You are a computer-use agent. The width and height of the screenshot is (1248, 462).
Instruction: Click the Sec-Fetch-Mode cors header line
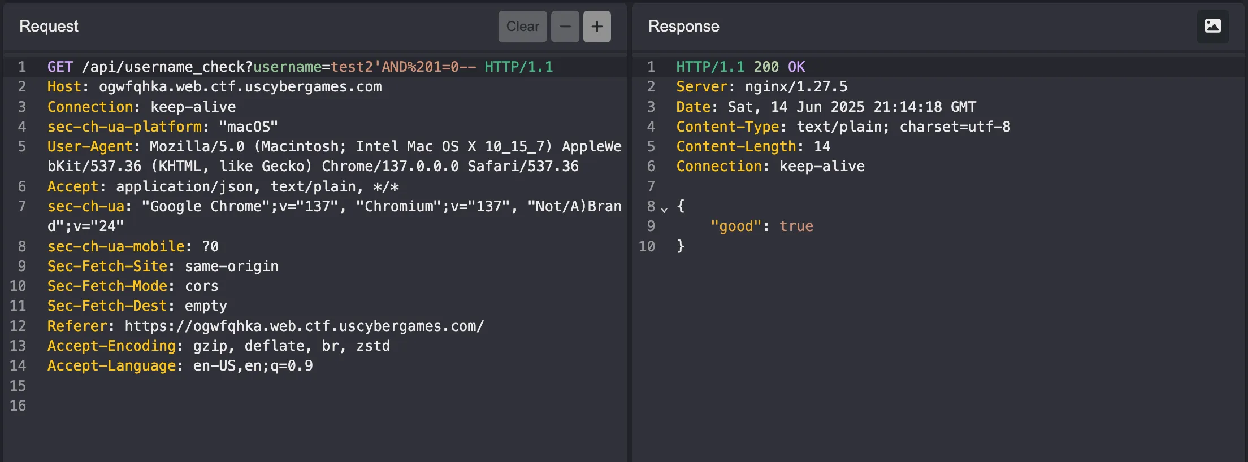(132, 286)
